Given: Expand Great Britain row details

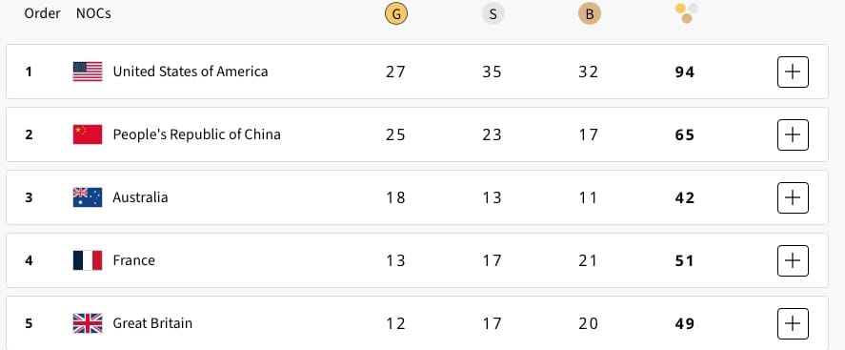Looking at the screenshot, I should pyautogui.click(x=793, y=323).
